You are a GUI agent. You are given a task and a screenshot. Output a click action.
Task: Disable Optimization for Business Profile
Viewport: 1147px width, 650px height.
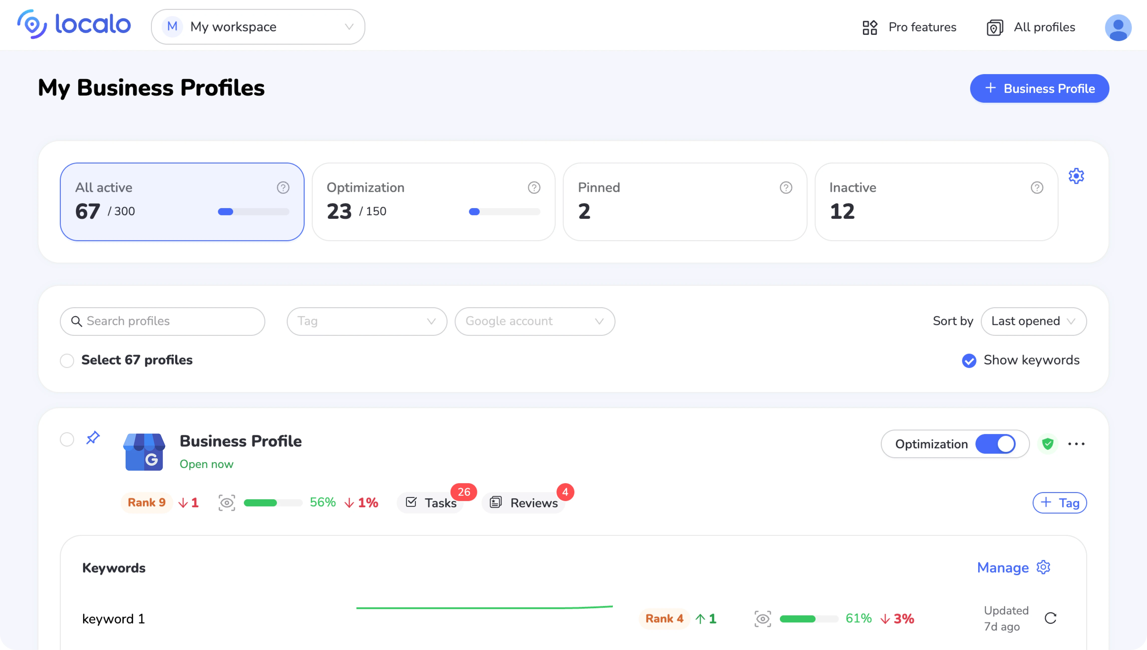point(996,444)
